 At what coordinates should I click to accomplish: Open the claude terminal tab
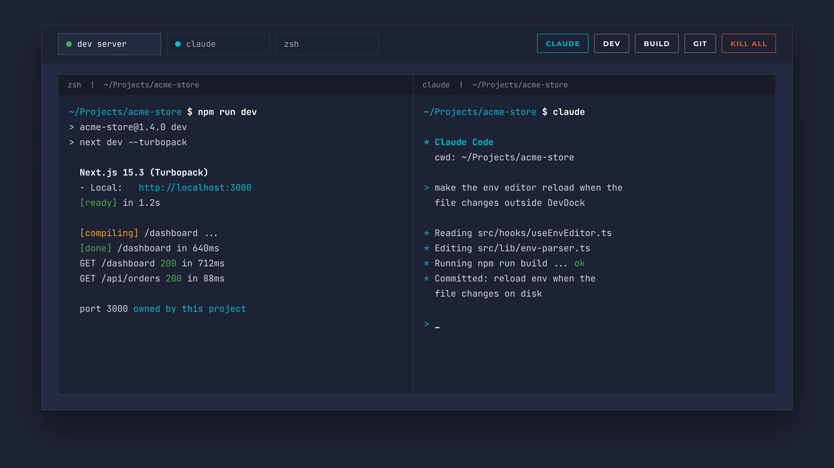point(218,44)
